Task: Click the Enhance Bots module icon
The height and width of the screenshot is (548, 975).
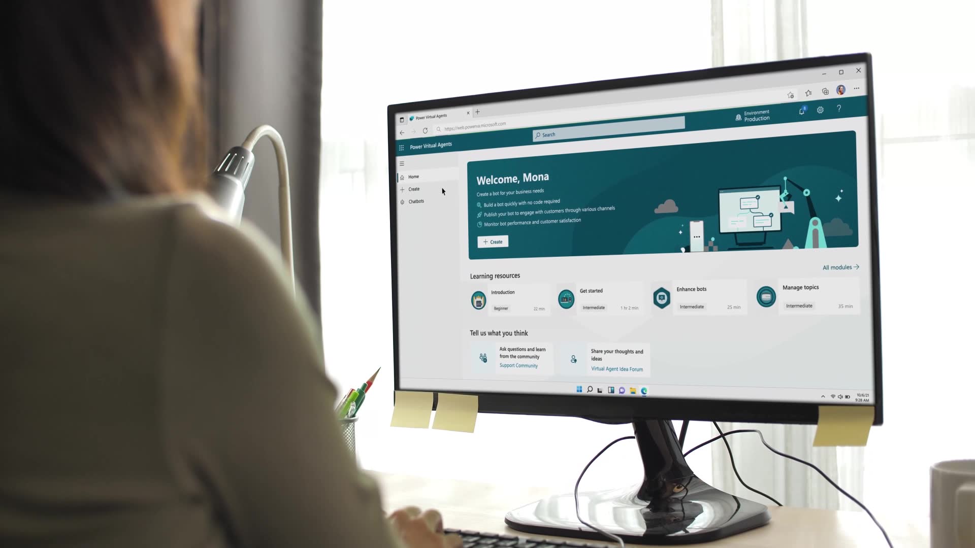Action: [x=662, y=298]
